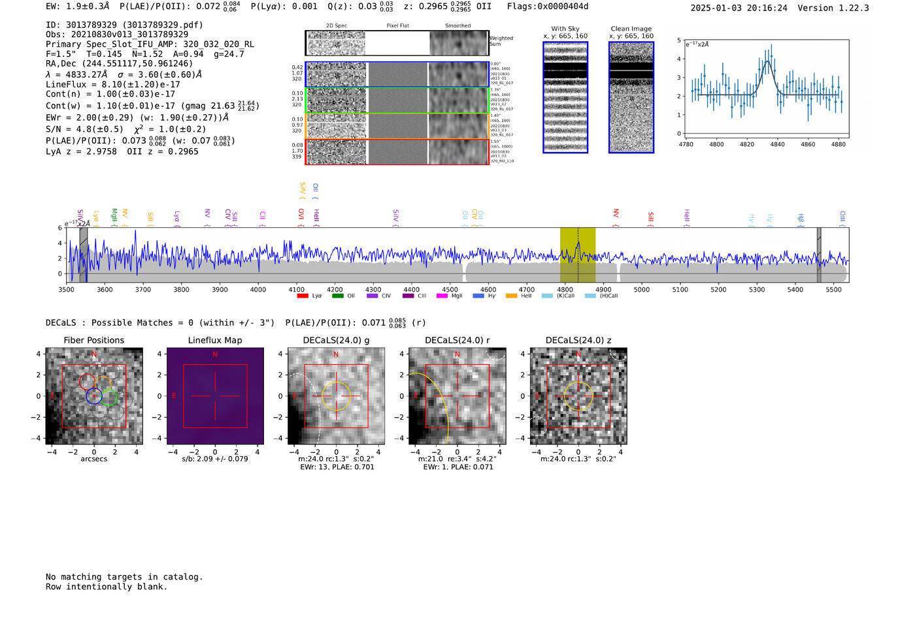This screenshot has height=622, width=915.
Task: Select the (K)CaII legend swatch
Action: point(547,296)
